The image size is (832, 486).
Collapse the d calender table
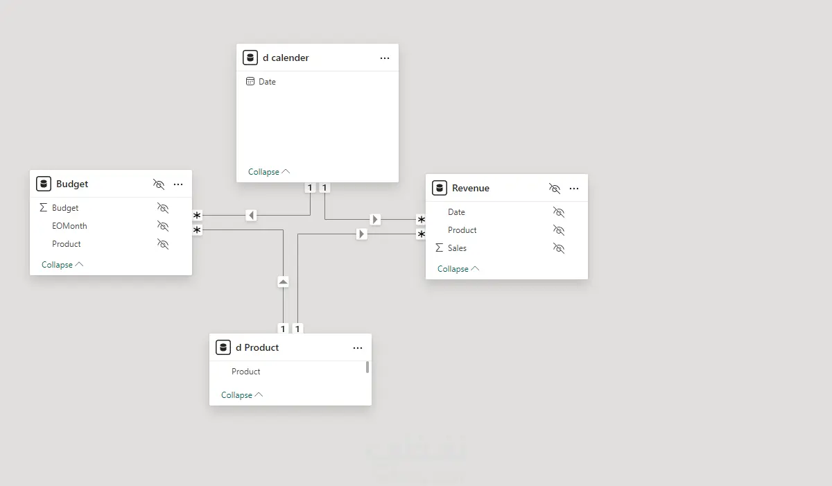point(268,172)
